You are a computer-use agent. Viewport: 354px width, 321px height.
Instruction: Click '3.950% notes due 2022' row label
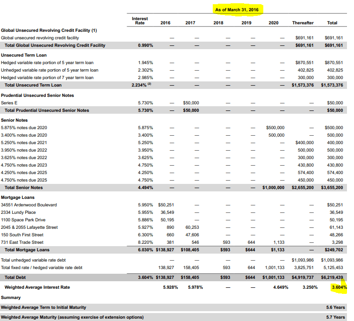[24, 150]
